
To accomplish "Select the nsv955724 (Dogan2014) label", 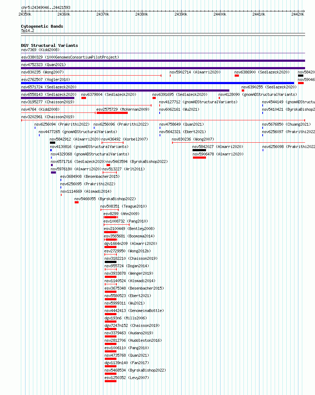I will click(127, 266).
